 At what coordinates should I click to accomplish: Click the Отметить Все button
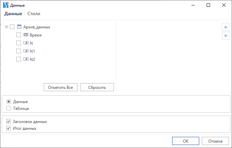coord(61,87)
